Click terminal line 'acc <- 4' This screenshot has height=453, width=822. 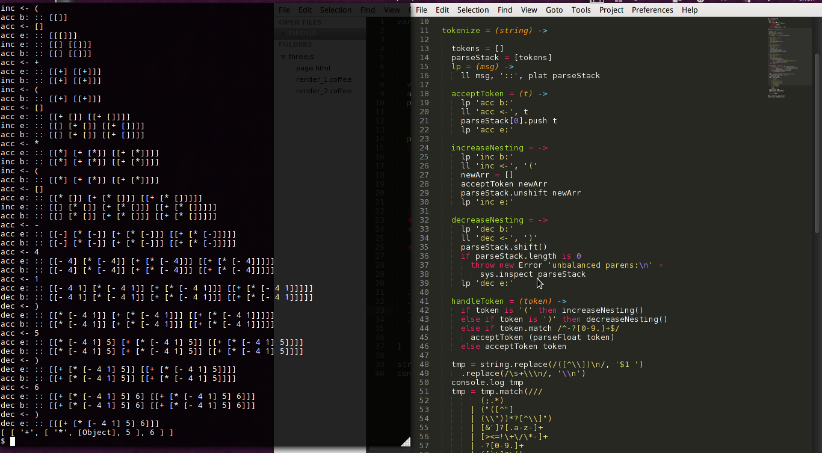click(20, 252)
